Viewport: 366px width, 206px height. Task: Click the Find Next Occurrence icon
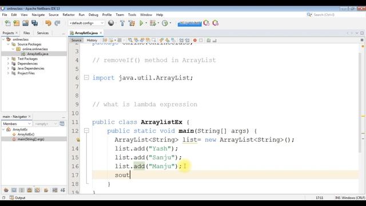[x=142, y=40]
